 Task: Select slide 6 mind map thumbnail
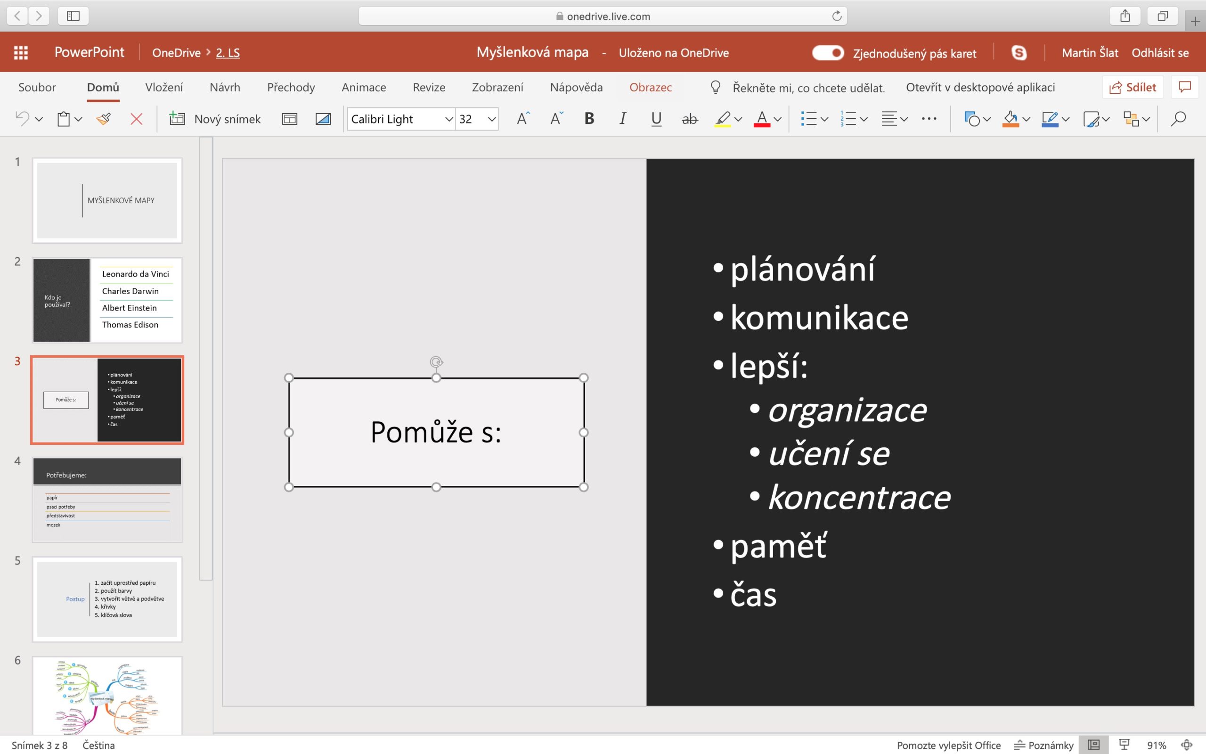coord(106,698)
